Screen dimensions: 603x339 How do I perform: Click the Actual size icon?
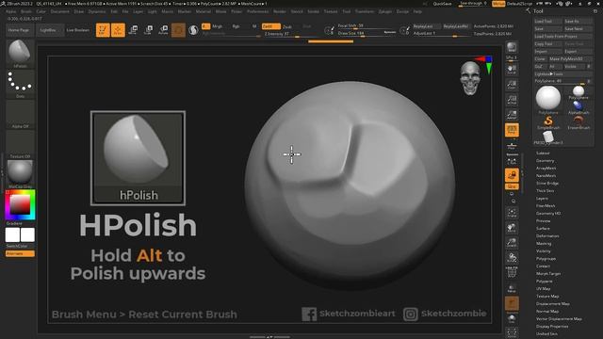(512, 100)
